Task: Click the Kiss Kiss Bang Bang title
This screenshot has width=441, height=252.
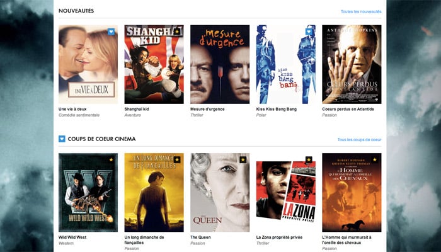Action: [x=276, y=109]
